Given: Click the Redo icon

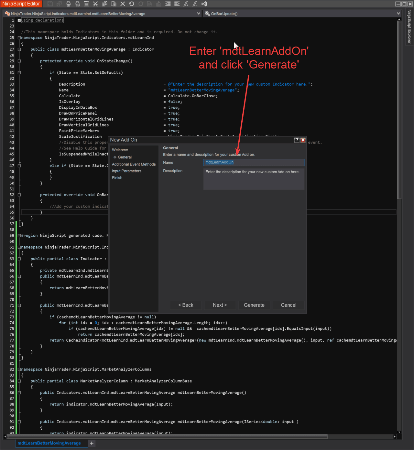Looking at the screenshot, I should point(141,4).
